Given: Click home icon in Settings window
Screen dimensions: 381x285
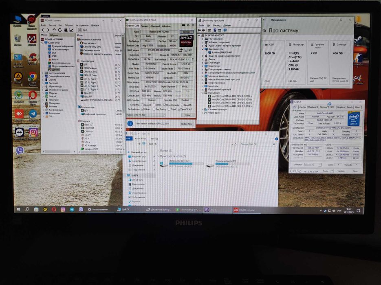Looking at the screenshot, I should pyautogui.click(x=264, y=31).
